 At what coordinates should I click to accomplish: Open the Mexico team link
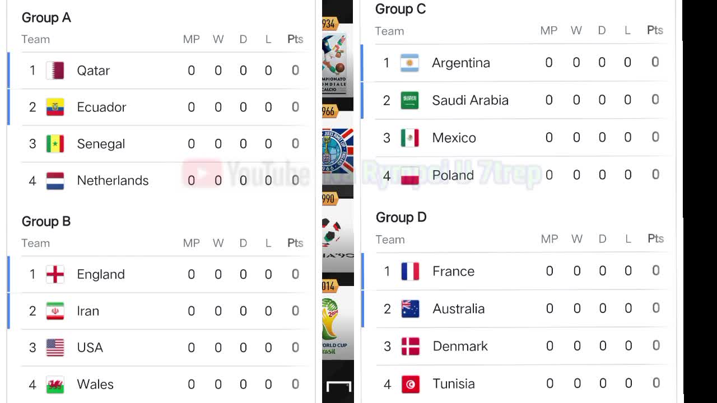454,138
